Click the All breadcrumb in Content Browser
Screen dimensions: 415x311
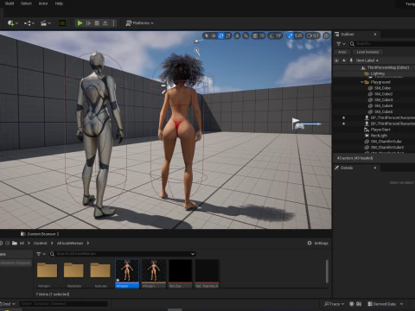click(22, 244)
